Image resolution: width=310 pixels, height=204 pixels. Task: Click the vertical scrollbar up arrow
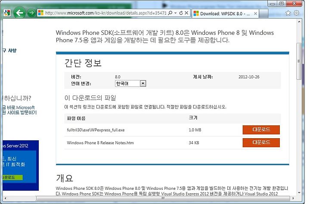click(299, 22)
